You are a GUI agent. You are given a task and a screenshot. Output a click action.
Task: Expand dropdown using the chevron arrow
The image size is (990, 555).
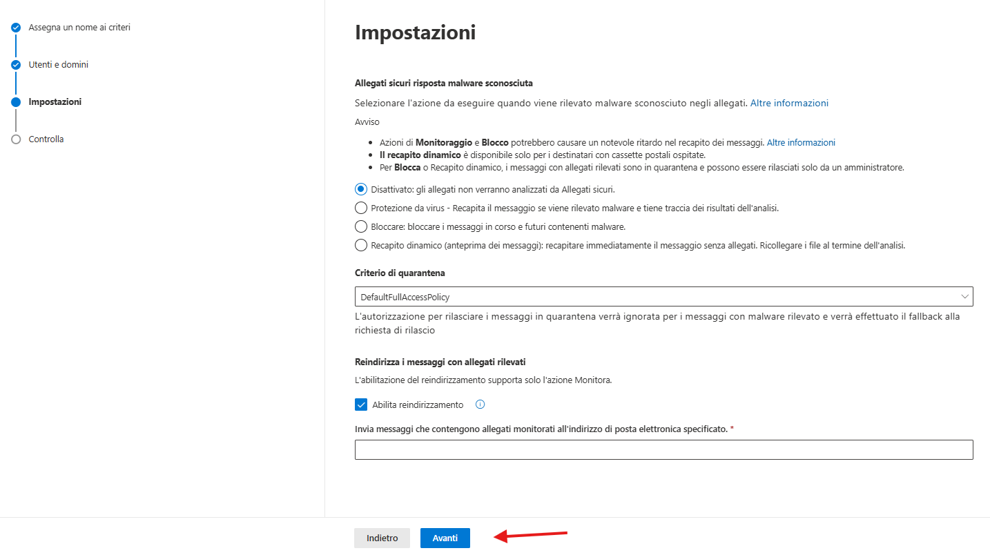pyautogui.click(x=964, y=296)
